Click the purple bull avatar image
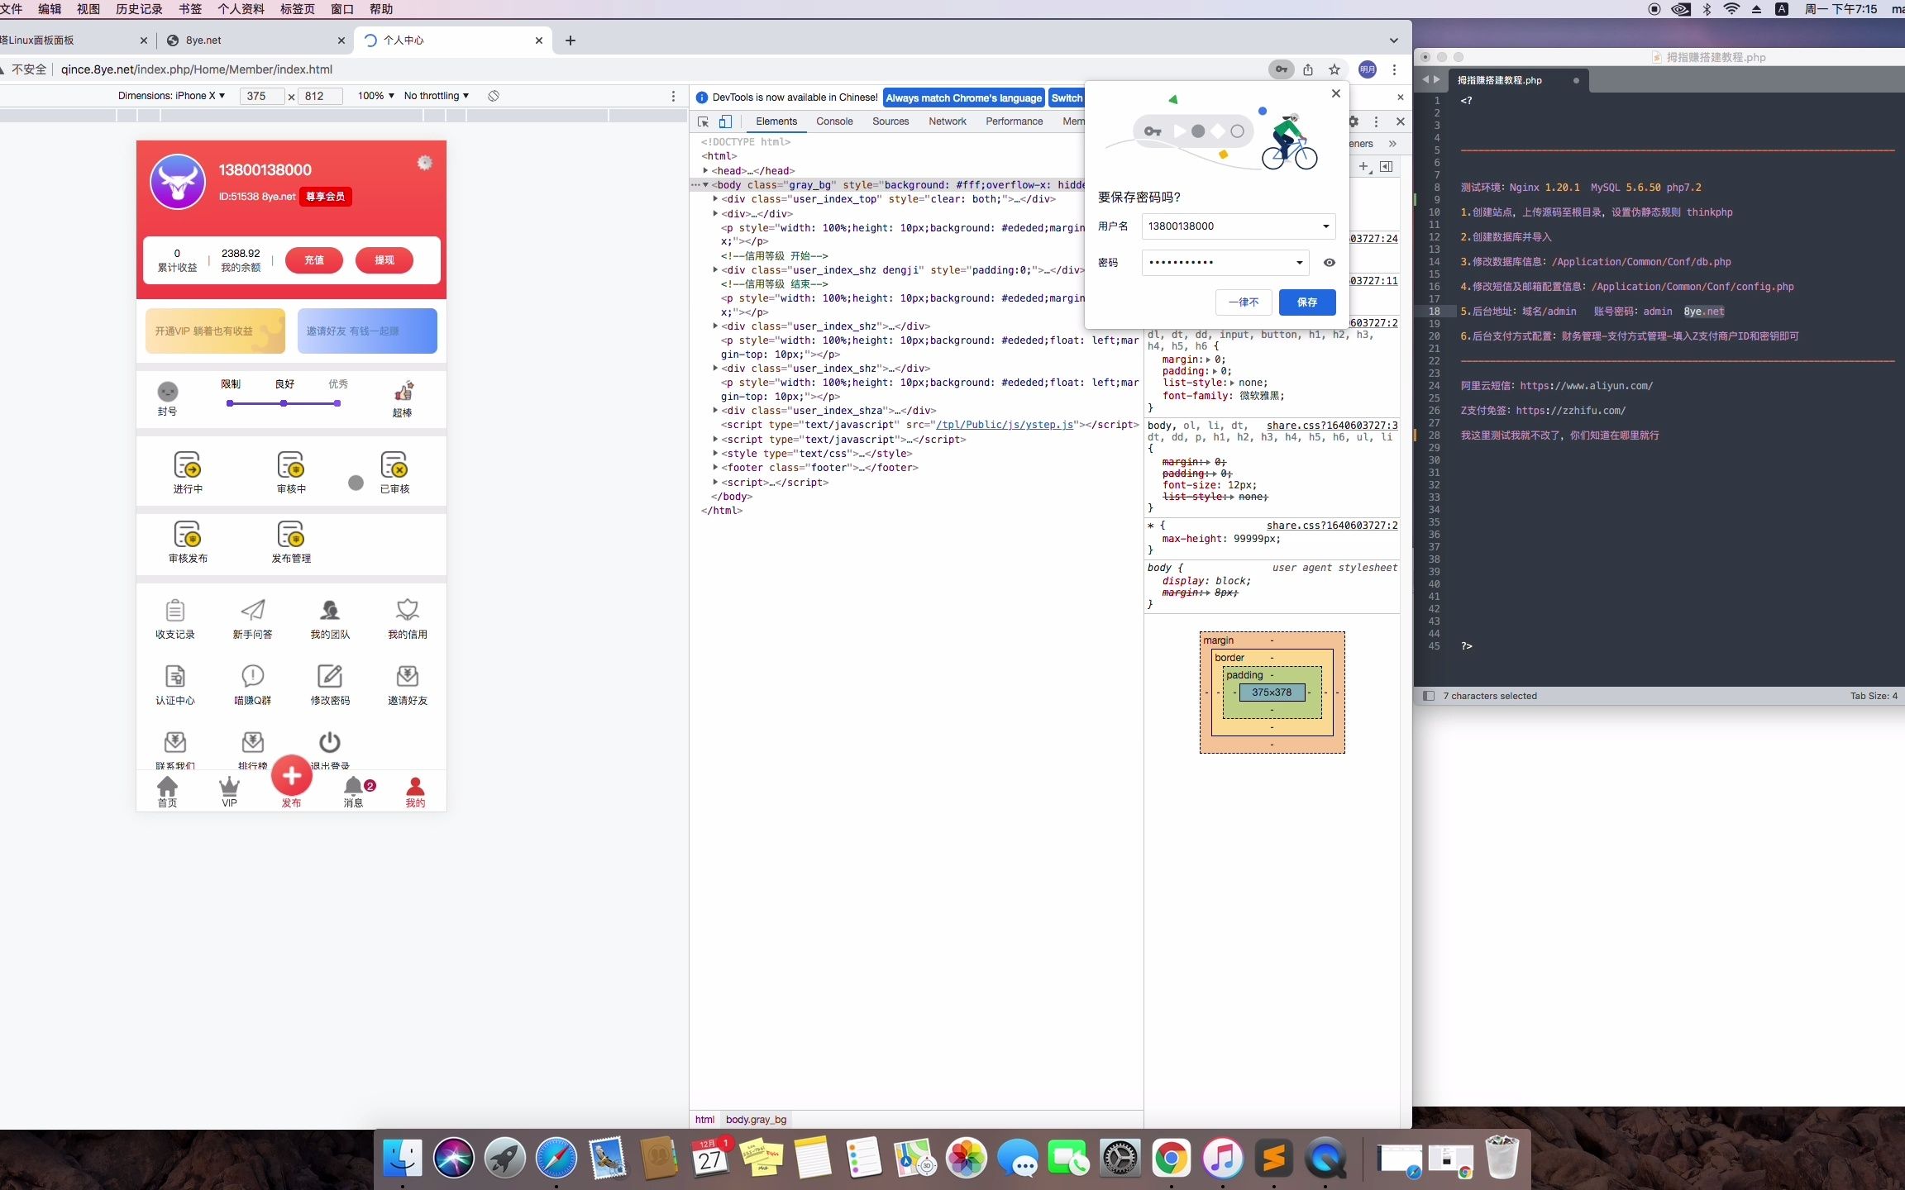The width and height of the screenshot is (1905, 1190). point(178,182)
